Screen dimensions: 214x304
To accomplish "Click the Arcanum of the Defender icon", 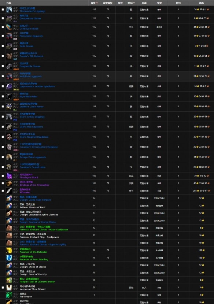I will (x=9, y=250).
